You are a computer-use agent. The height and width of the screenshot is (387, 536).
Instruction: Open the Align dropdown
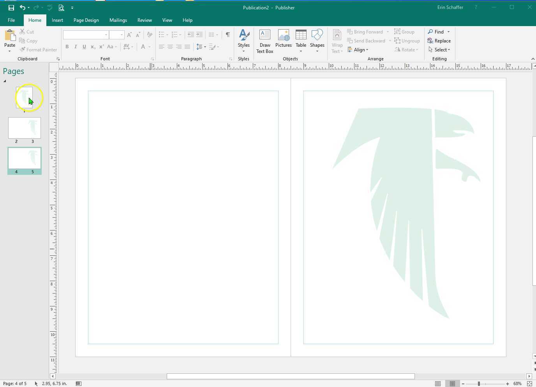[x=358, y=49]
